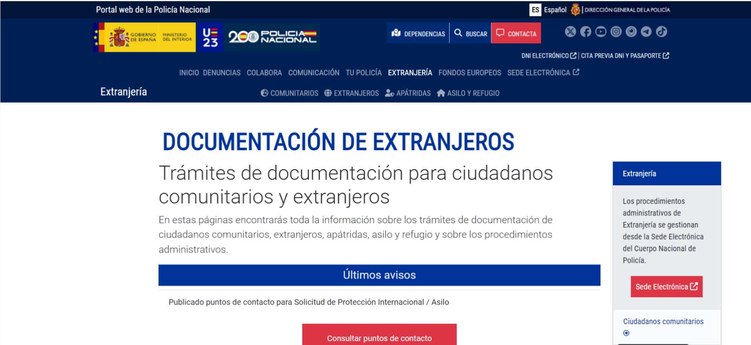The height and width of the screenshot is (345, 751).
Task: Select Denuncias in the main menu
Action: pyautogui.click(x=222, y=73)
